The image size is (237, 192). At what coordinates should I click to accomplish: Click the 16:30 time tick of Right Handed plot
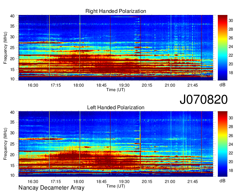(33, 85)
